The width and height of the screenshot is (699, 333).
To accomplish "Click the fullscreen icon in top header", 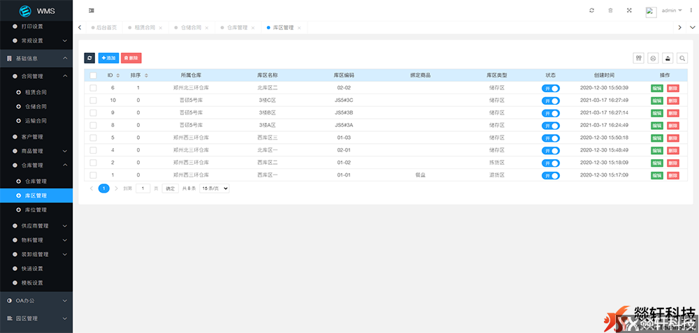I will tap(629, 10).
